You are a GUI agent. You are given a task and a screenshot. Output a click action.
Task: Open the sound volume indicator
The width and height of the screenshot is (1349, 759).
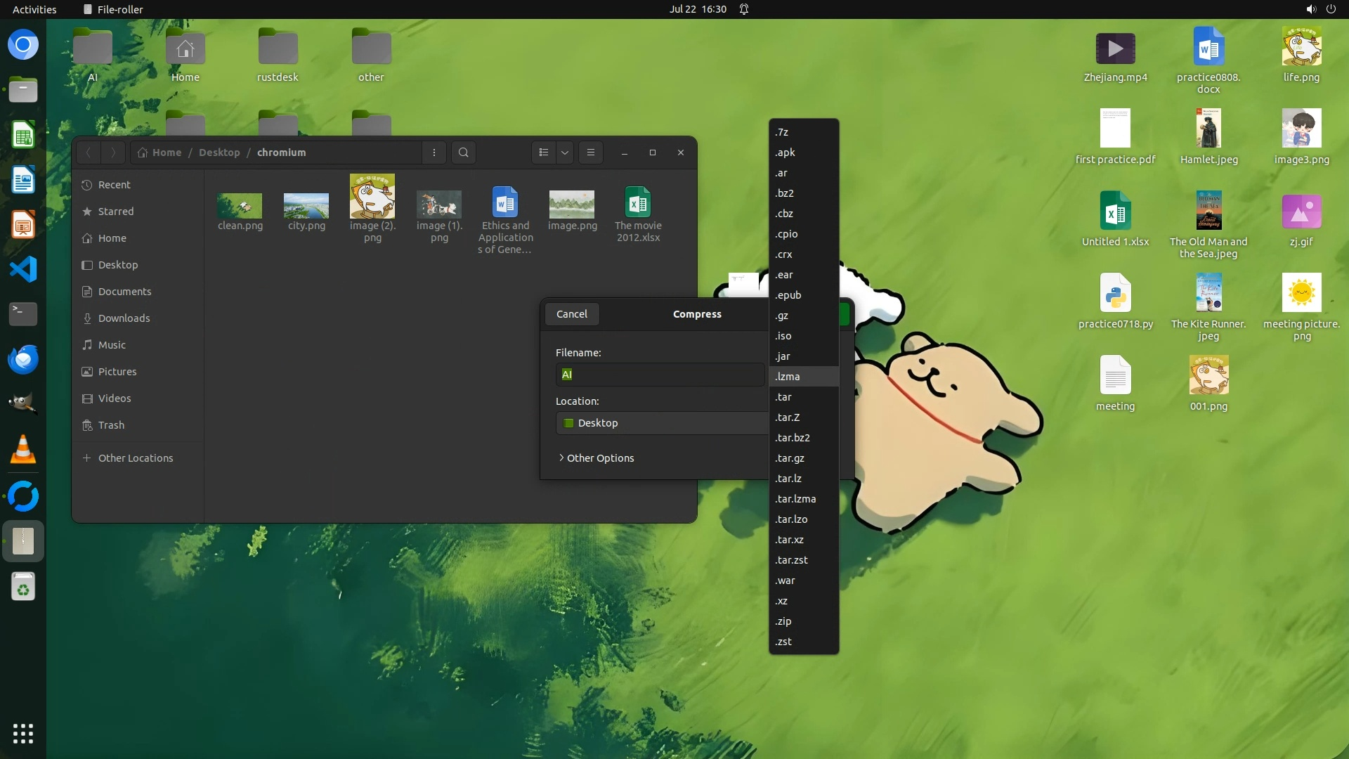tap(1310, 9)
